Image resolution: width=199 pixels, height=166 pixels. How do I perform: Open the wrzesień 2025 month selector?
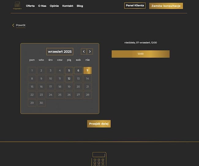(60, 51)
